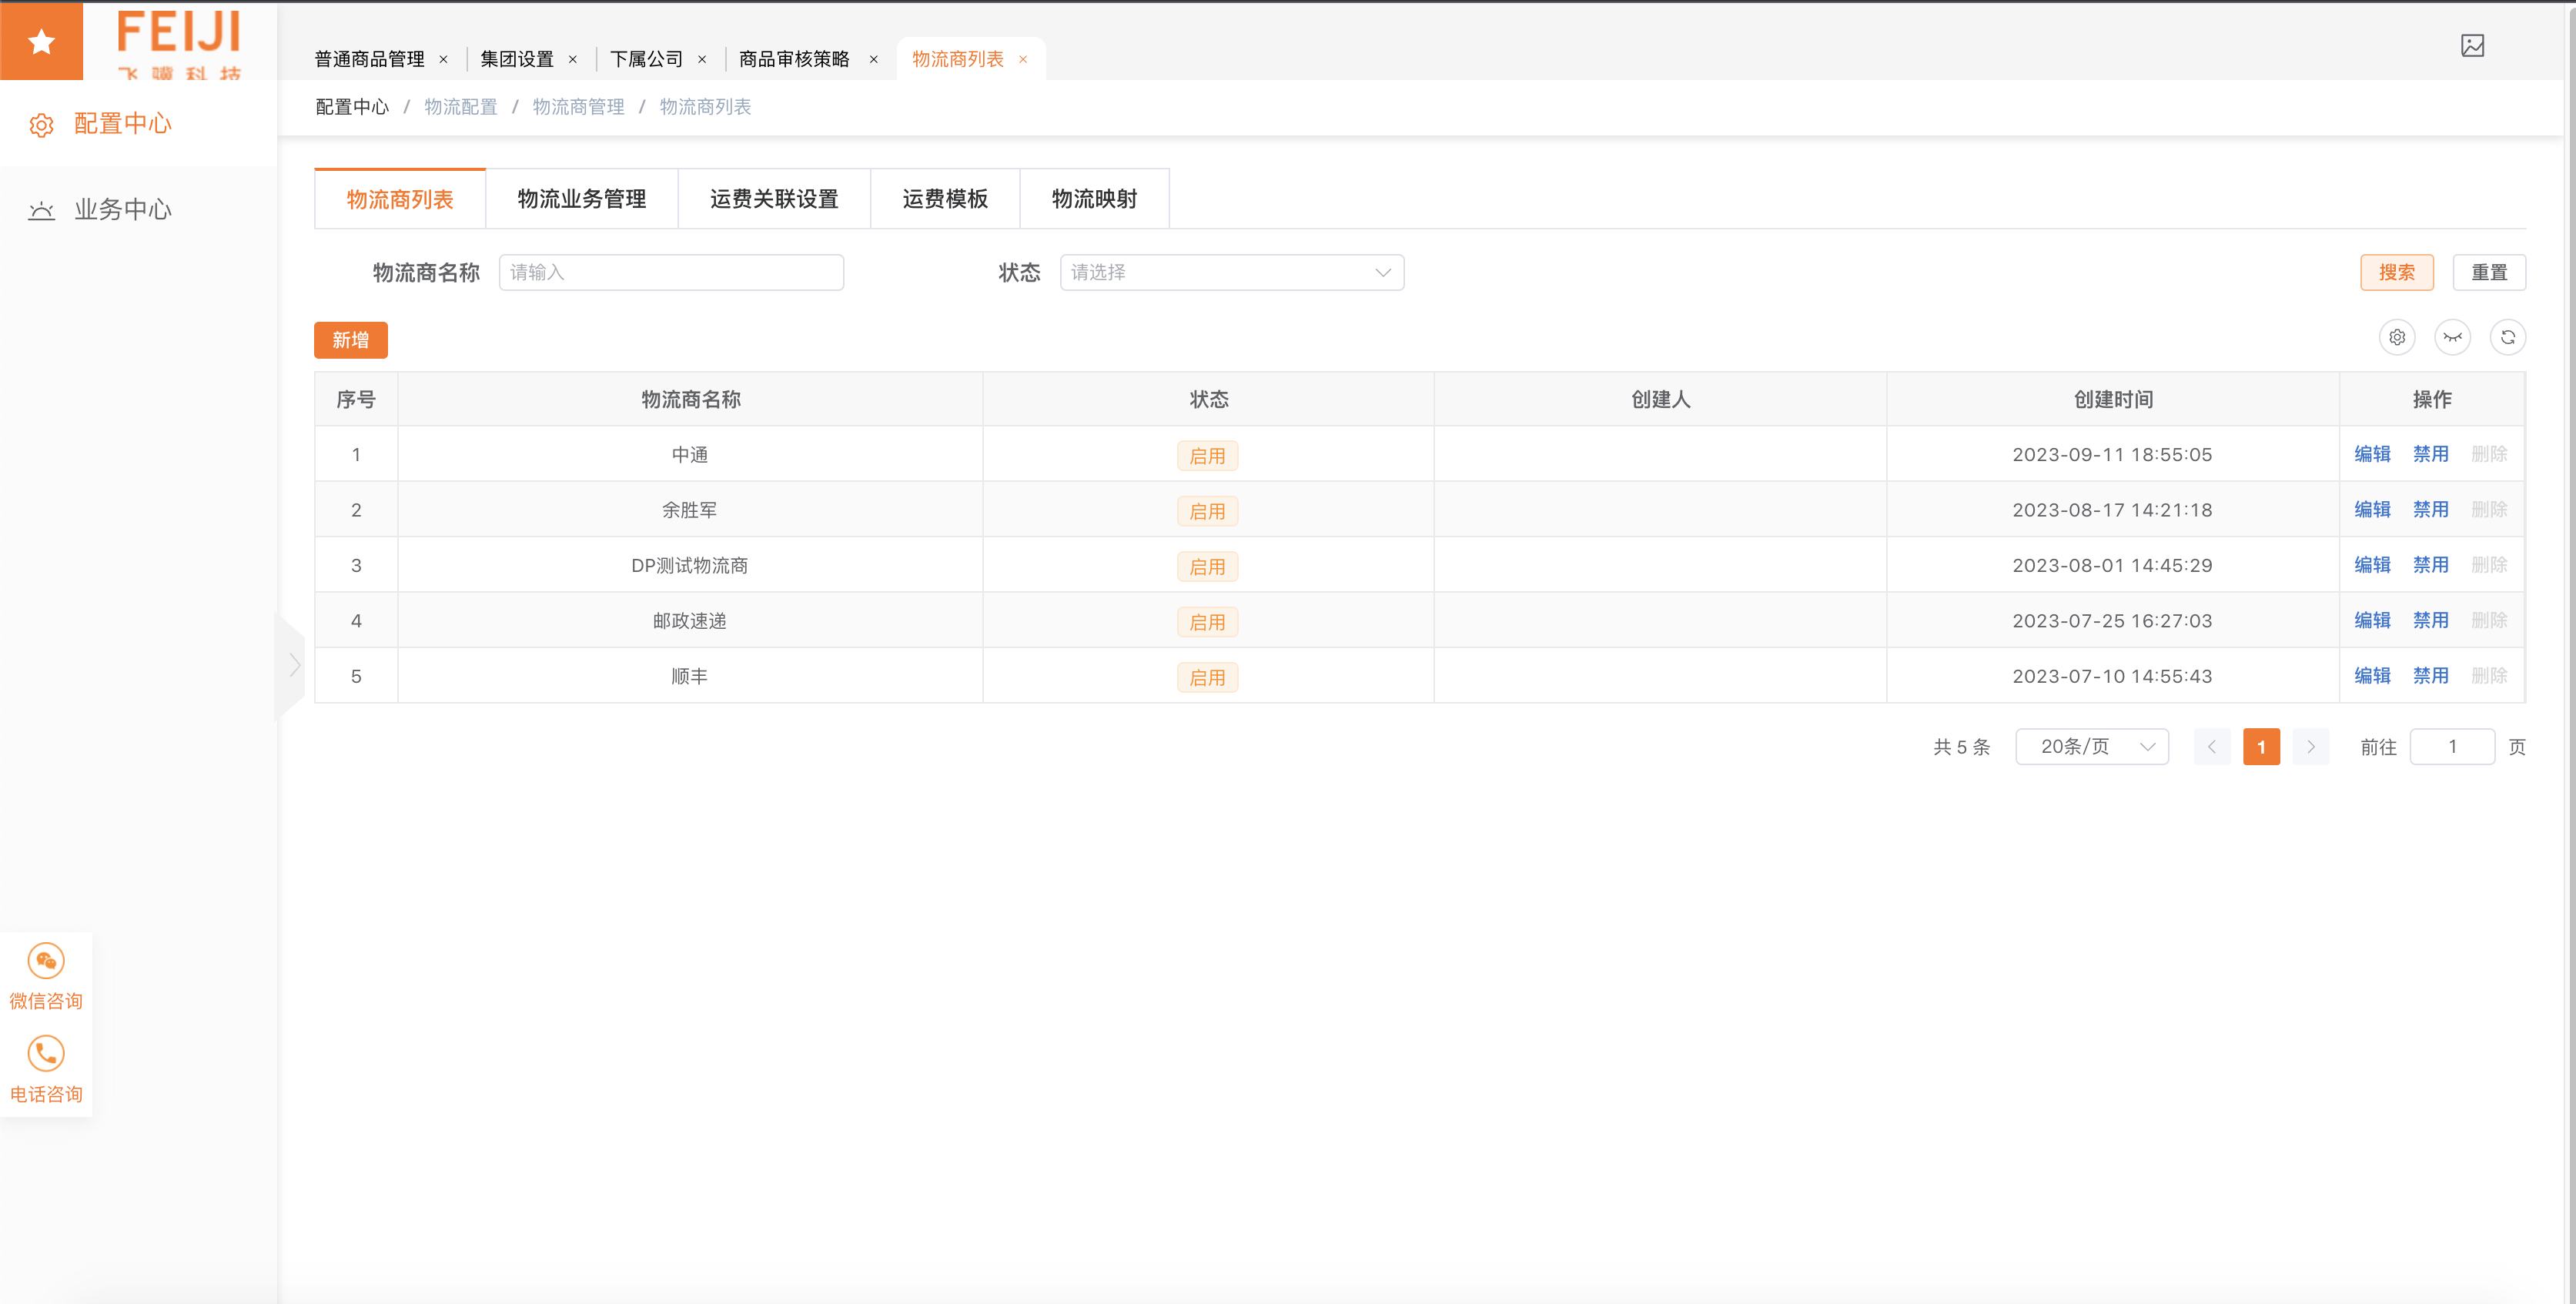The height and width of the screenshot is (1304, 2576).
Task: Close the 集团设置 tab
Action: 573,60
